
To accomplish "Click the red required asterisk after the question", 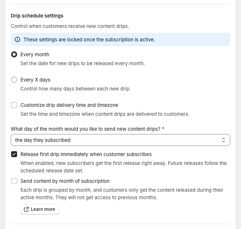I will [163, 129].
